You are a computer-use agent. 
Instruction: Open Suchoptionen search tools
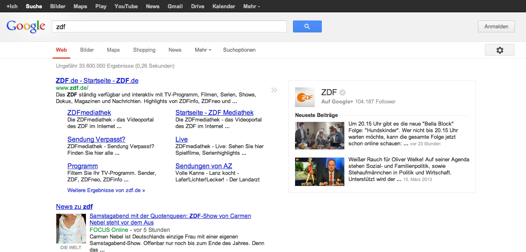click(239, 50)
